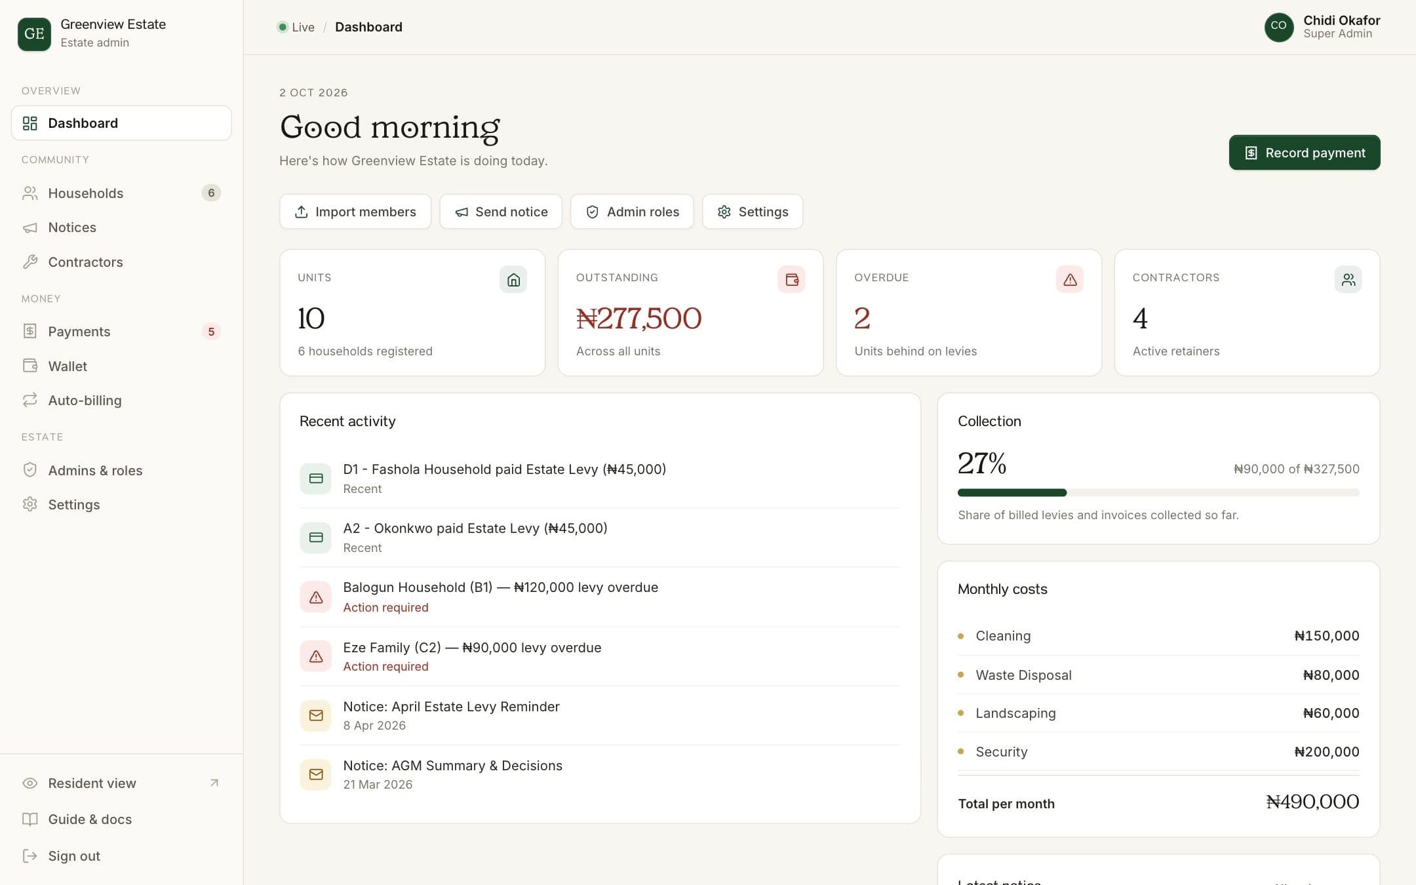Open Households in the sidebar

tap(121, 193)
